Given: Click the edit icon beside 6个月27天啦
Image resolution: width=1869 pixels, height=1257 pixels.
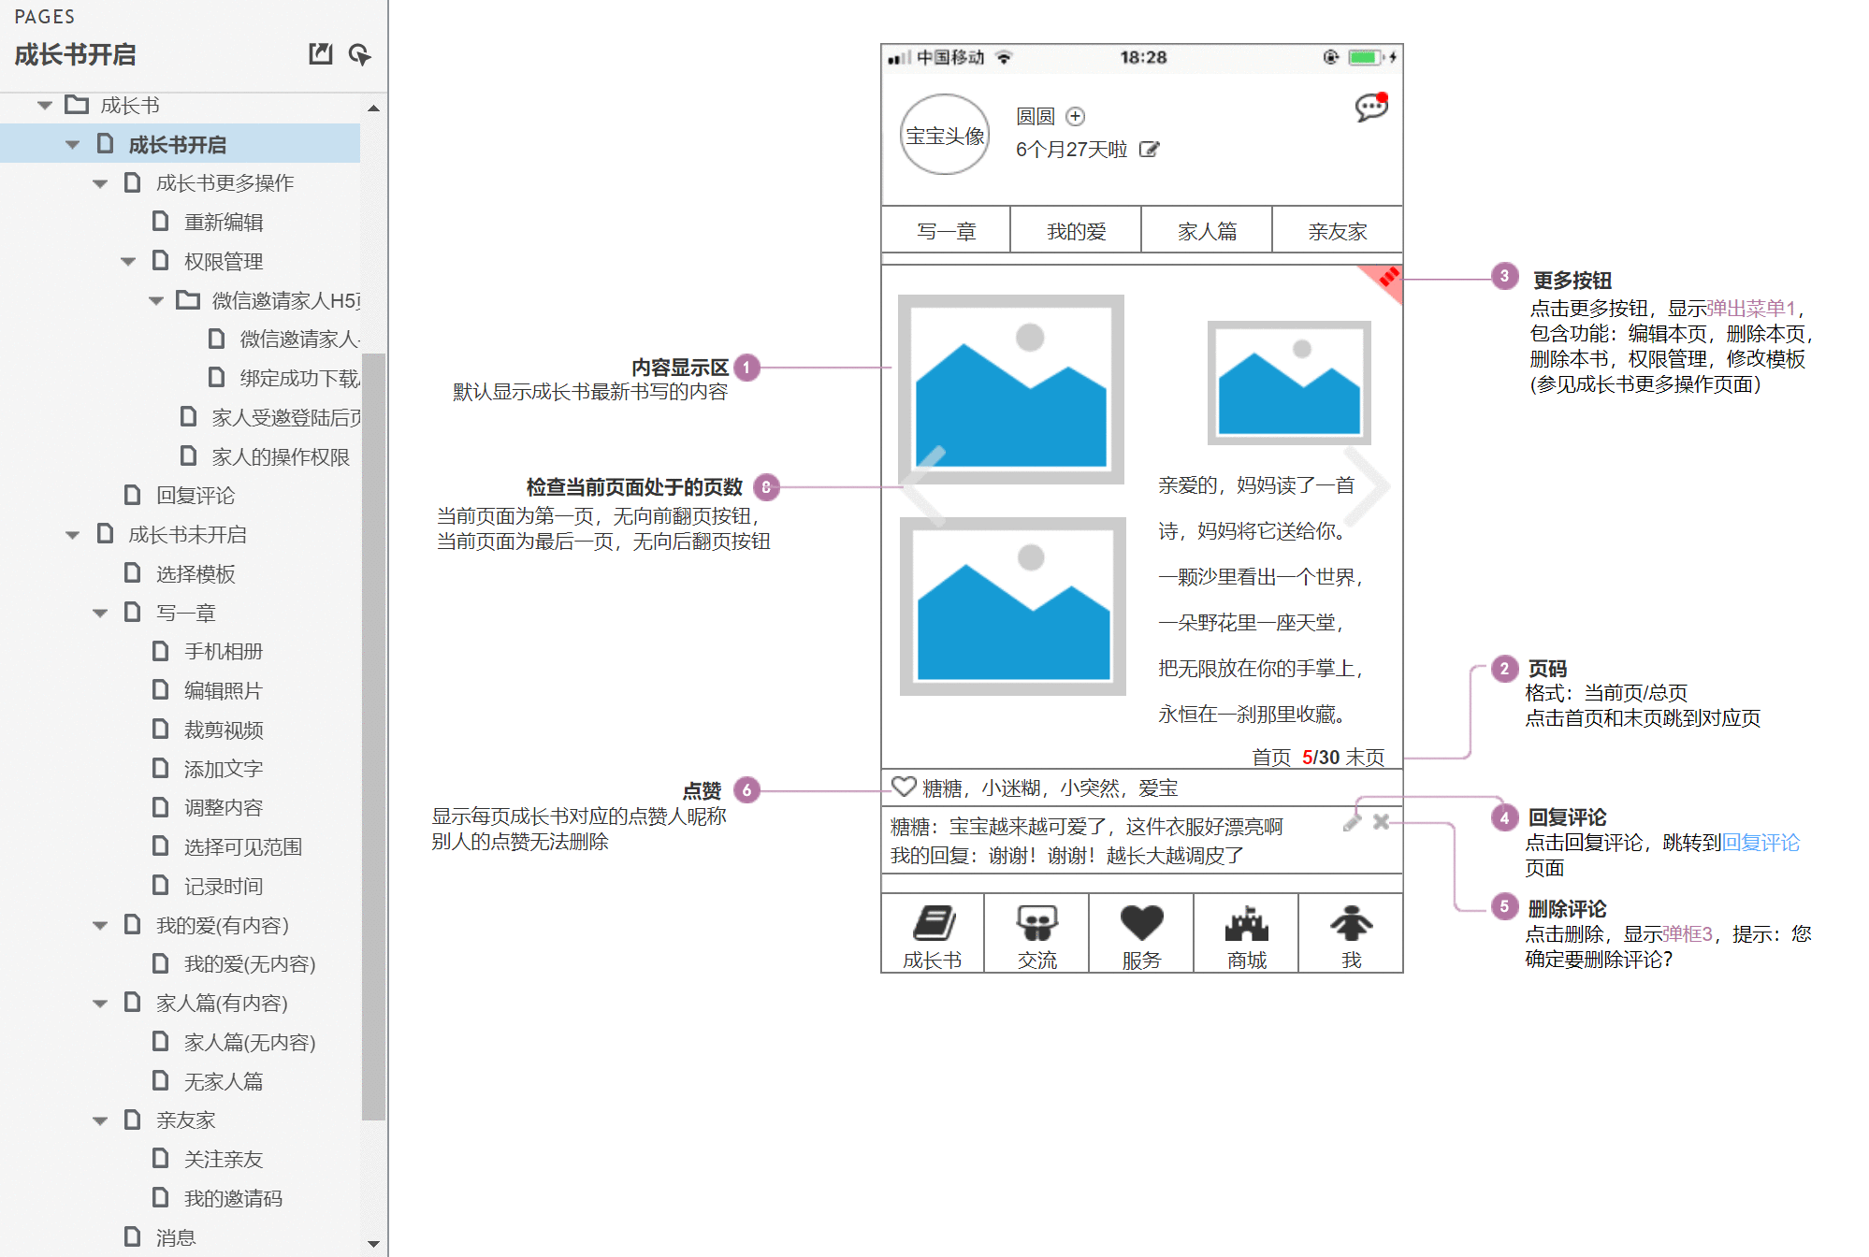Looking at the screenshot, I should pyautogui.click(x=1149, y=149).
